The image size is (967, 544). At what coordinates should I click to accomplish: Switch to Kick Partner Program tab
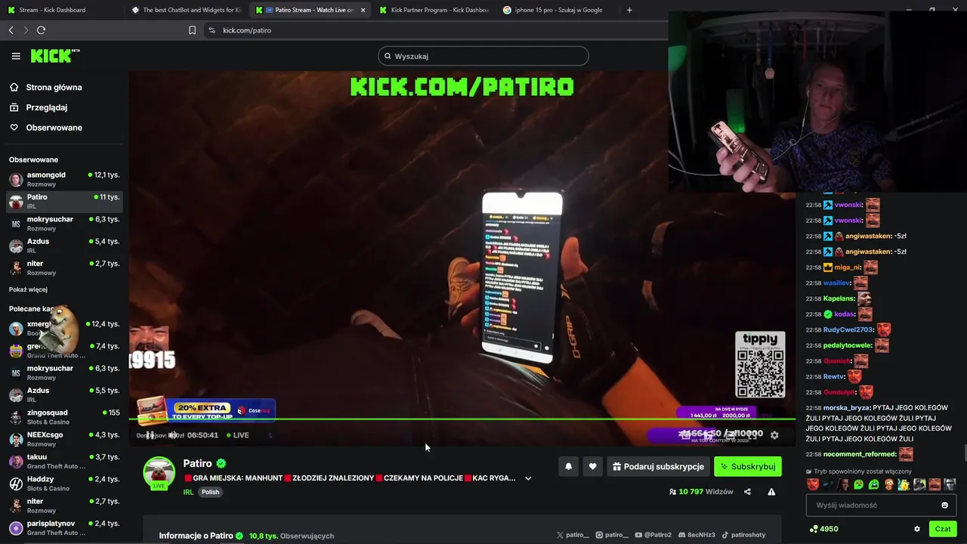point(434,10)
